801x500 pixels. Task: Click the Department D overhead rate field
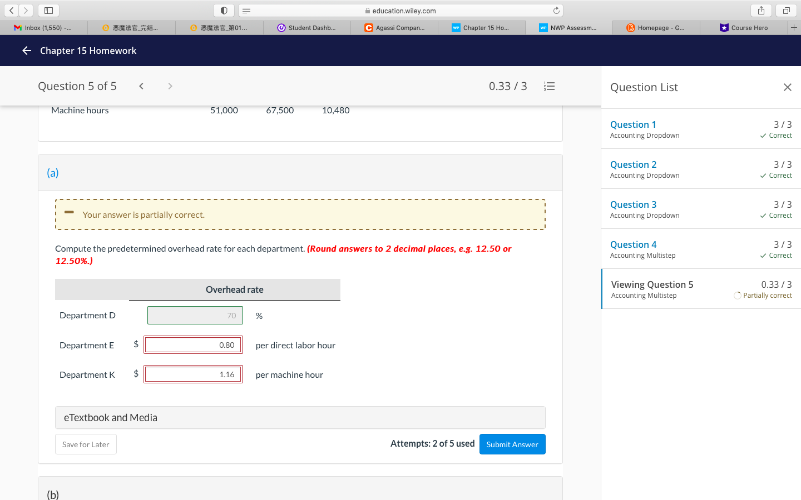point(195,316)
